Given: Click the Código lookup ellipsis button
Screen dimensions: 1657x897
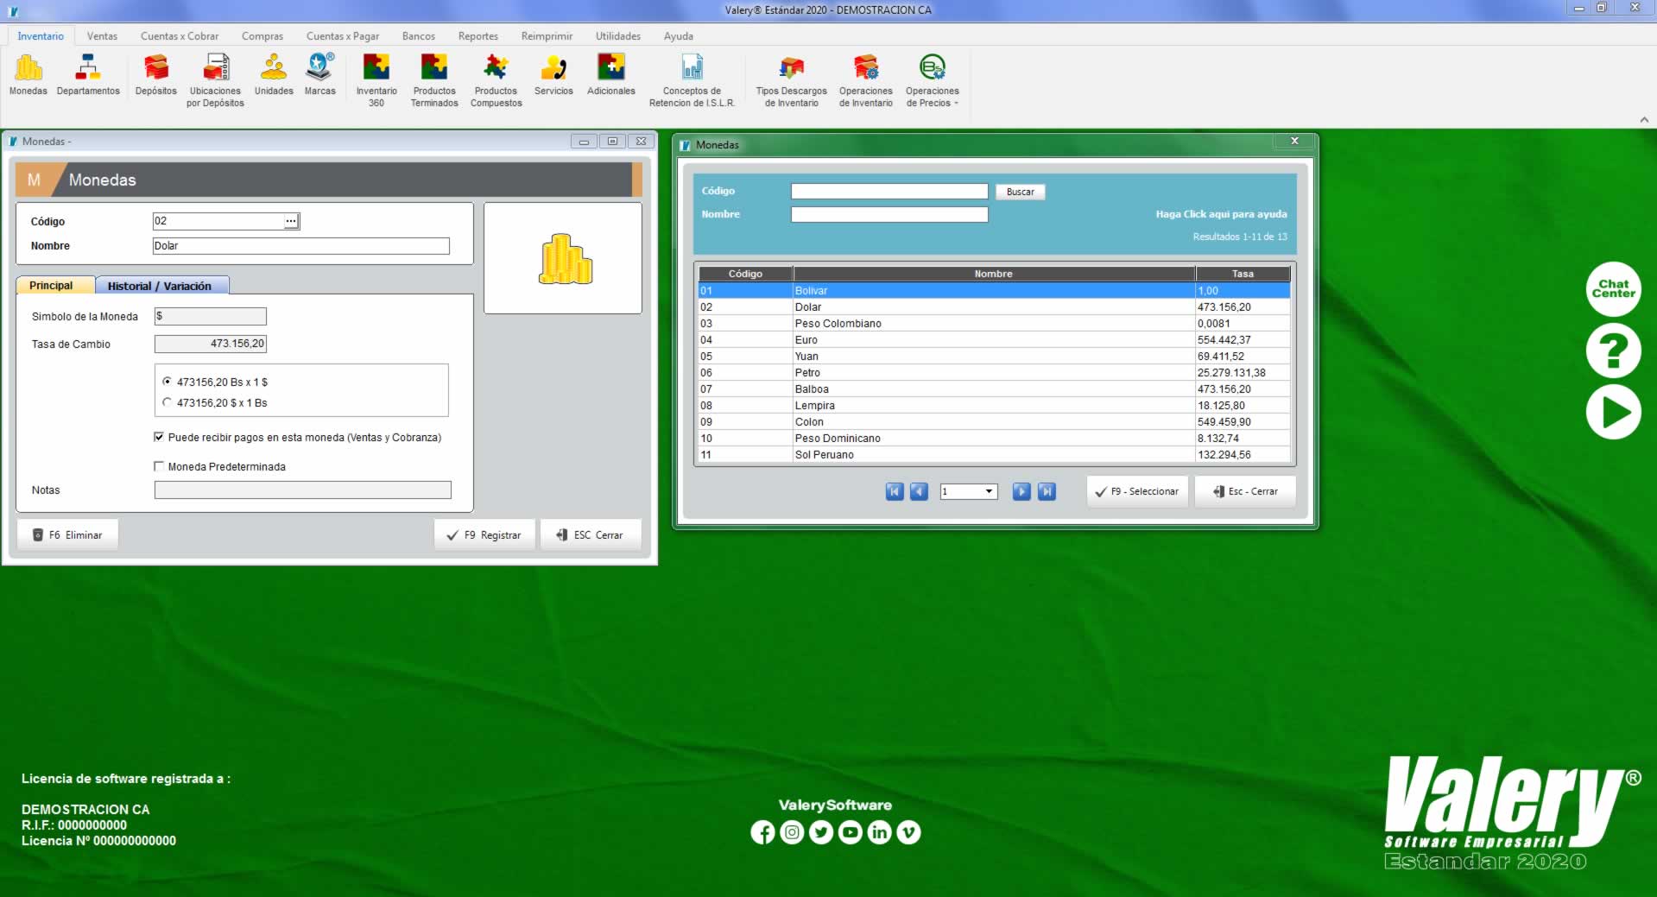Looking at the screenshot, I should pos(291,221).
